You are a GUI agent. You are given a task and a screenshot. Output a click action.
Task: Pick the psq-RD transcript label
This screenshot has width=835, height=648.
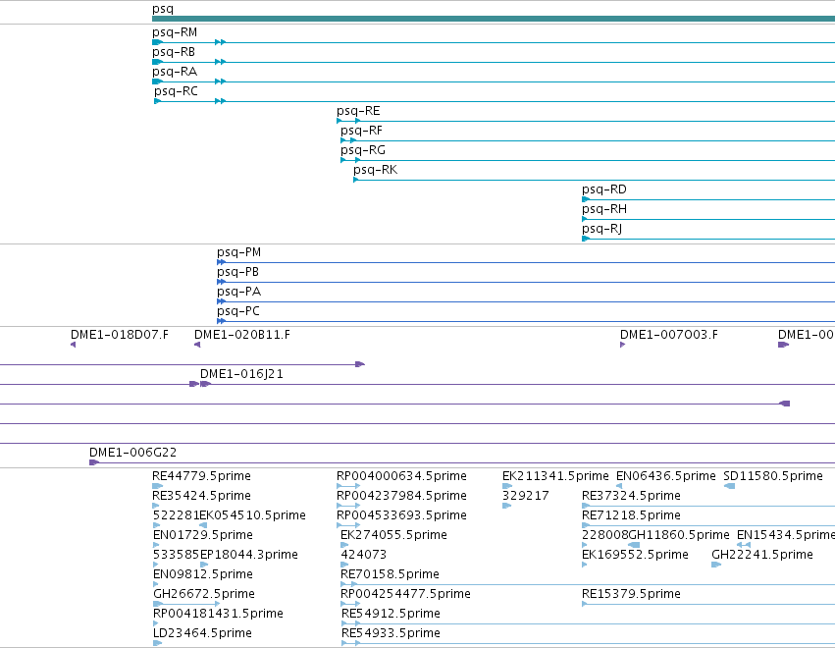click(603, 189)
